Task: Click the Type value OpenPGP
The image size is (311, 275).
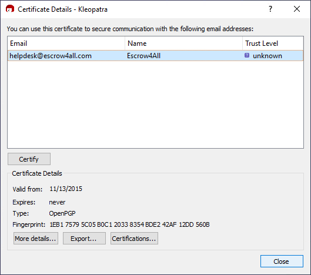Action: (x=62, y=213)
